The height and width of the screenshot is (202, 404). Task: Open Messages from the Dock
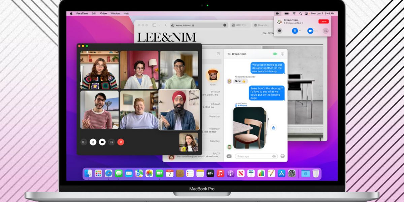coord(119,173)
